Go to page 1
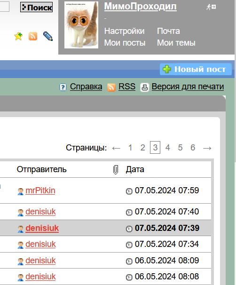This screenshot has height=285, width=236. [130, 148]
